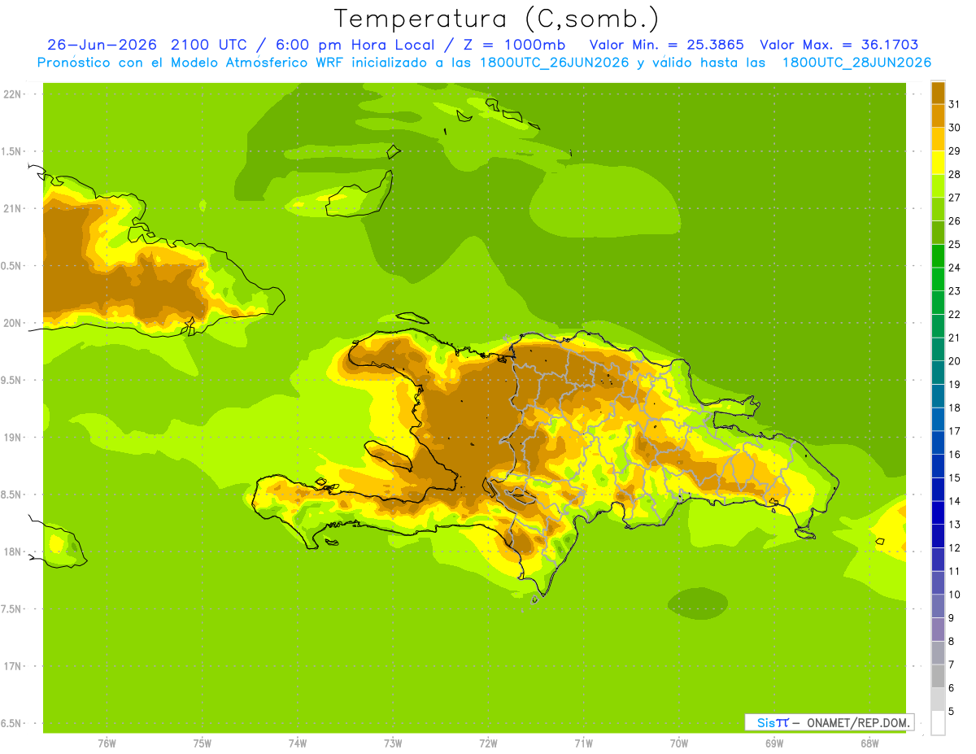Image resolution: width=976 pixels, height=754 pixels.
Task: Click the 75W longitude label
Action: 203,743
